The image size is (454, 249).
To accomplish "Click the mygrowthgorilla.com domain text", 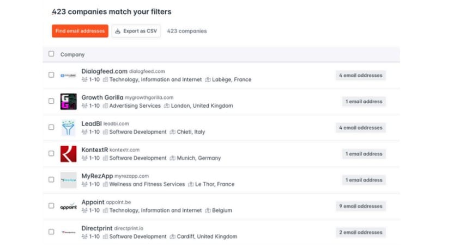I will [x=149, y=98].
